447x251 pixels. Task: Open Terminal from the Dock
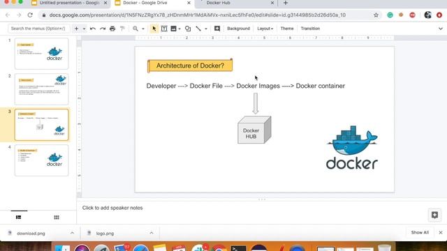238,248
